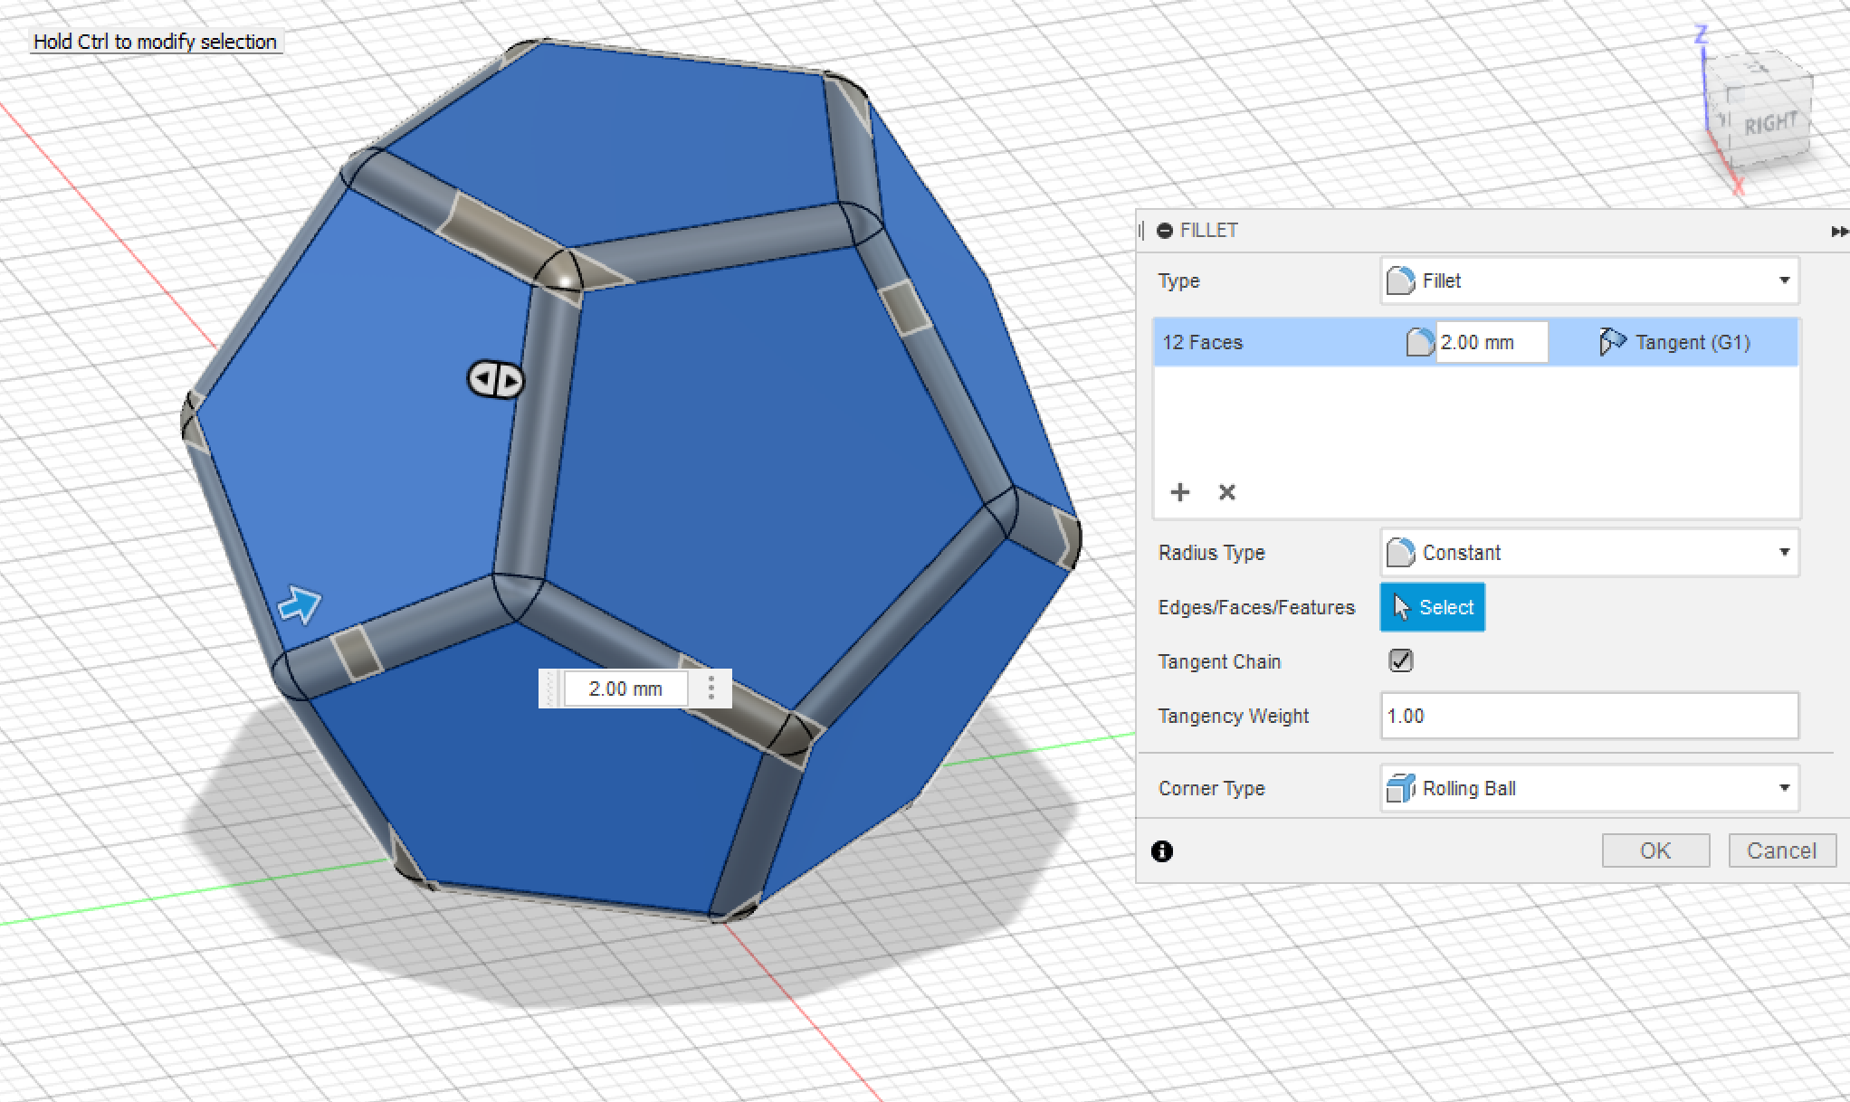Uncheck the Tangent Chain checkbox

point(1400,661)
